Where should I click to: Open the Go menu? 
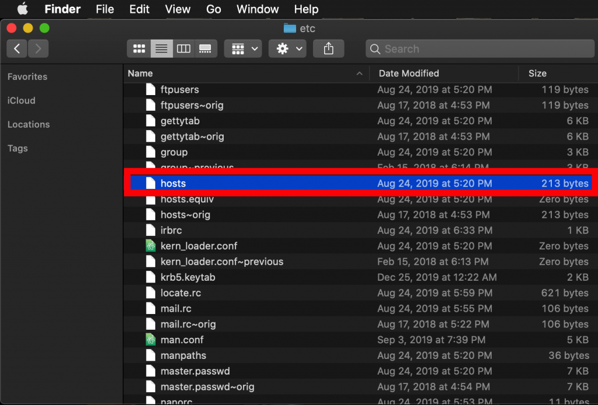pyautogui.click(x=213, y=9)
